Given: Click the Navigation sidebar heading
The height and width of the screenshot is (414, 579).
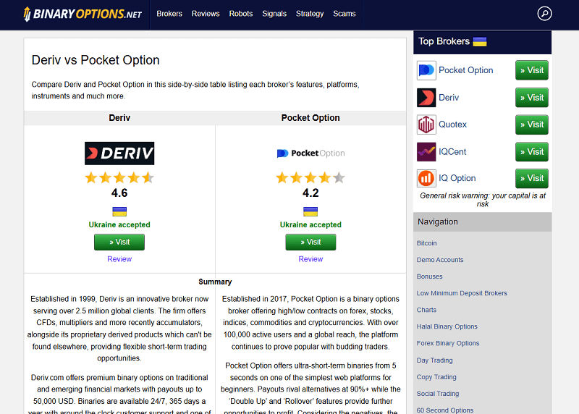Looking at the screenshot, I should [x=438, y=222].
